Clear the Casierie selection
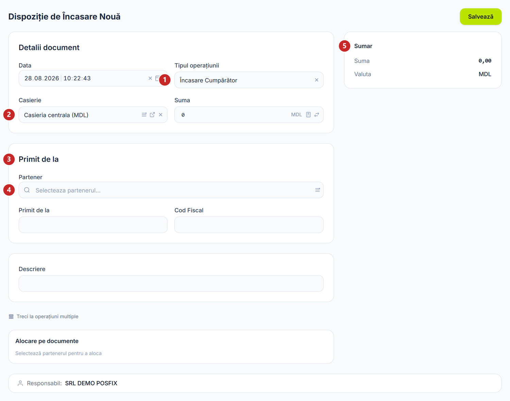510x401 pixels. pyautogui.click(x=160, y=115)
